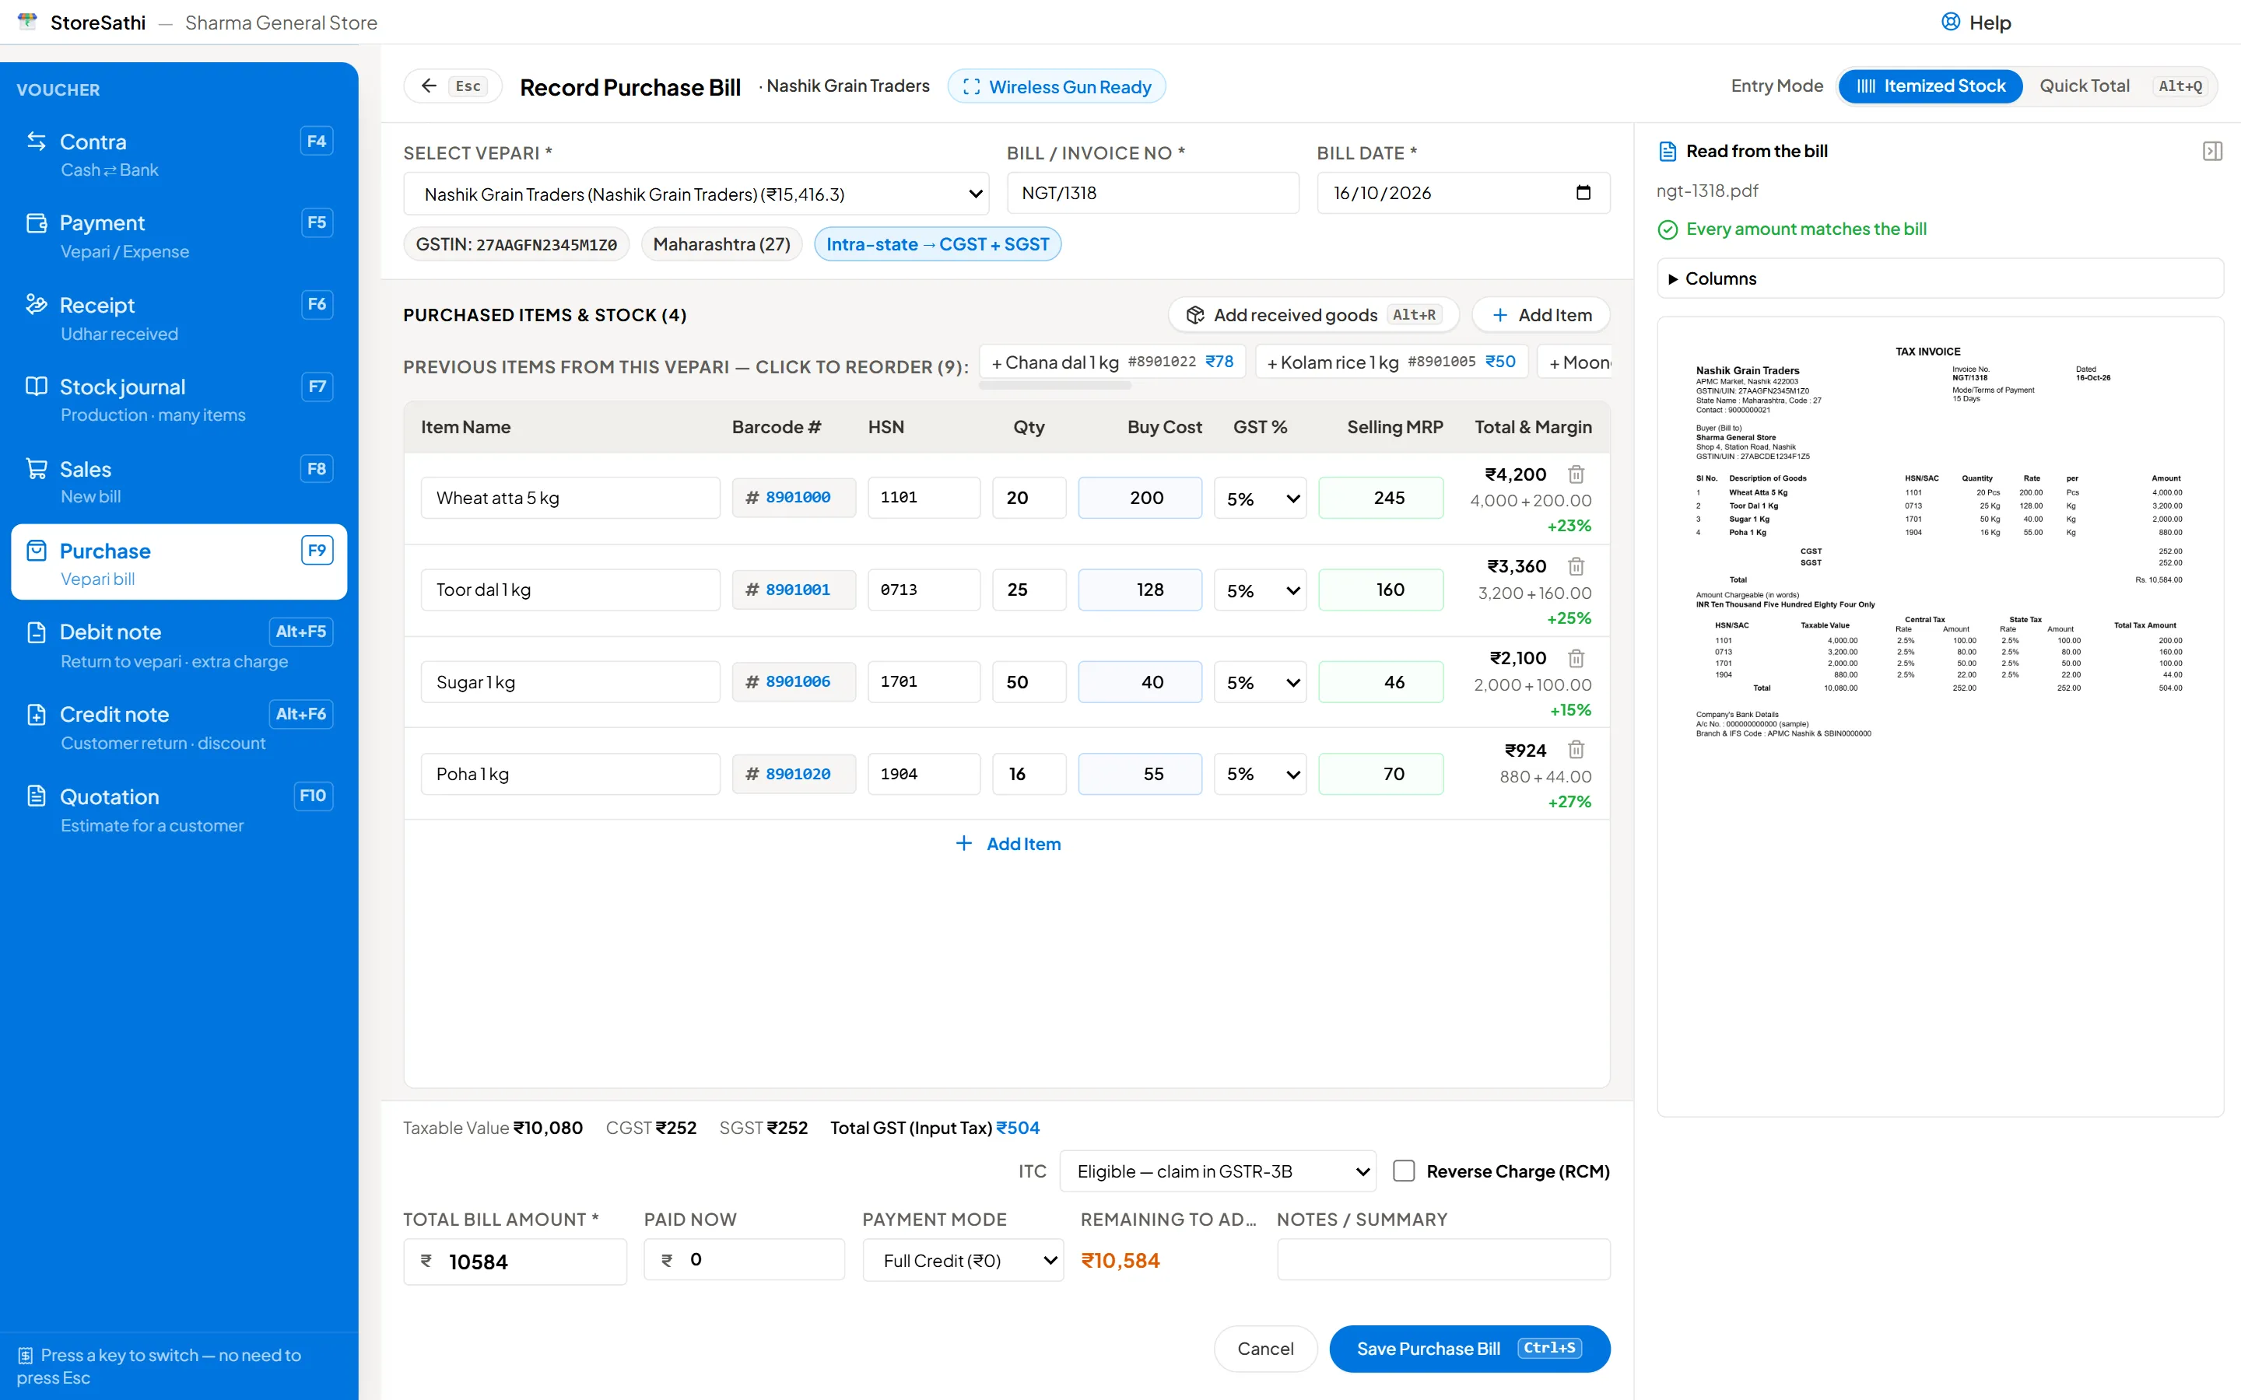
Task: Click the GSTIN: 27AAGFN2345M1Z0 chip
Action: (516, 244)
